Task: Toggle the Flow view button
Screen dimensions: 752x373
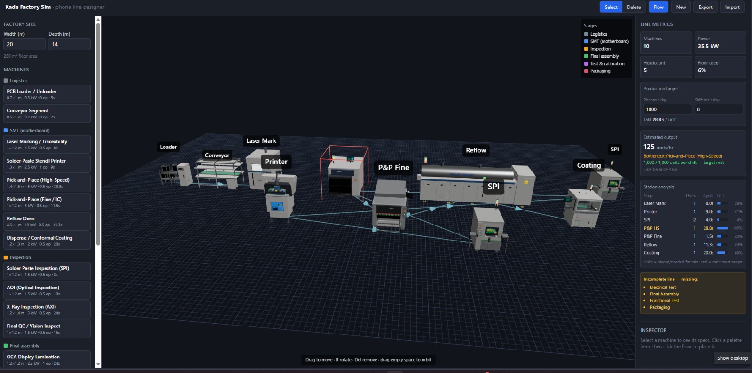Action: (x=658, y=7)
